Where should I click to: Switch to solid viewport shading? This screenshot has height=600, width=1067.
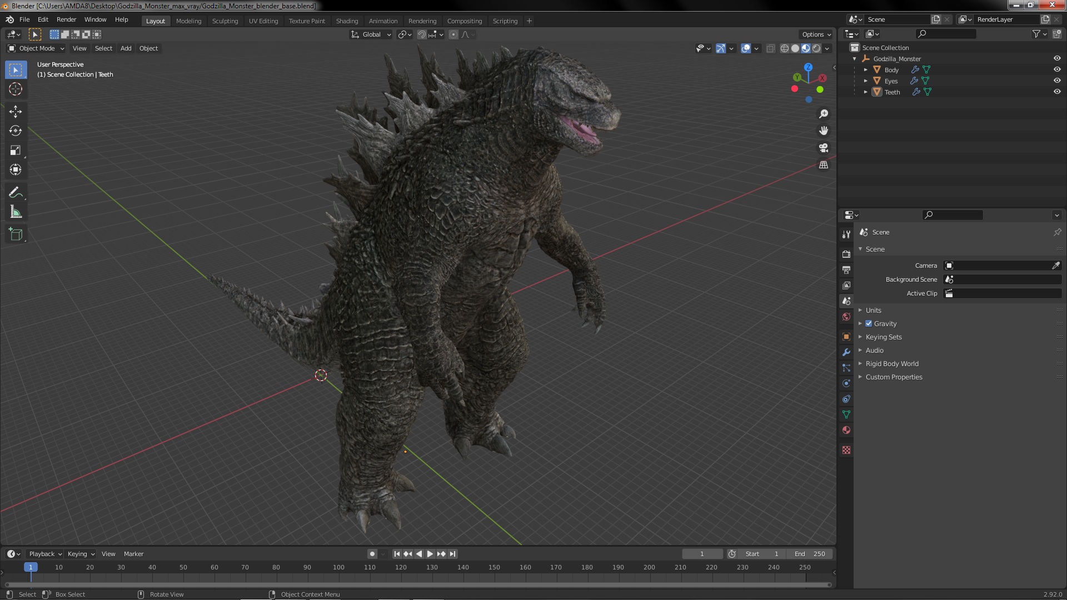point(795,48)
